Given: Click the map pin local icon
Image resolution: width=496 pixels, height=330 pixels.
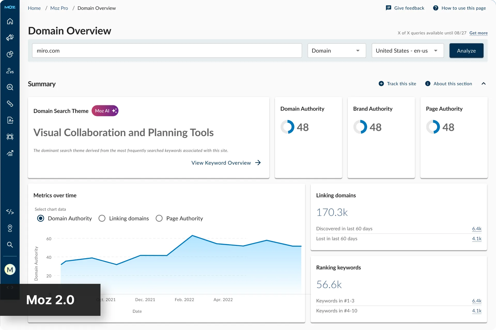Looking at the screenshot, I should click(x=10, y=228).
